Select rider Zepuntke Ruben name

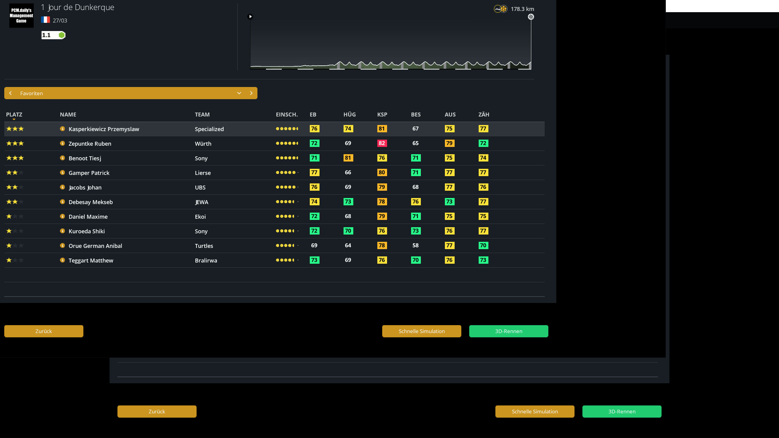(90, 144)
